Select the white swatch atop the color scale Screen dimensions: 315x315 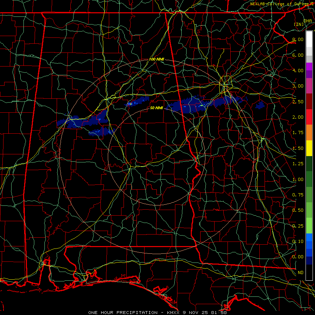(309, 39)
